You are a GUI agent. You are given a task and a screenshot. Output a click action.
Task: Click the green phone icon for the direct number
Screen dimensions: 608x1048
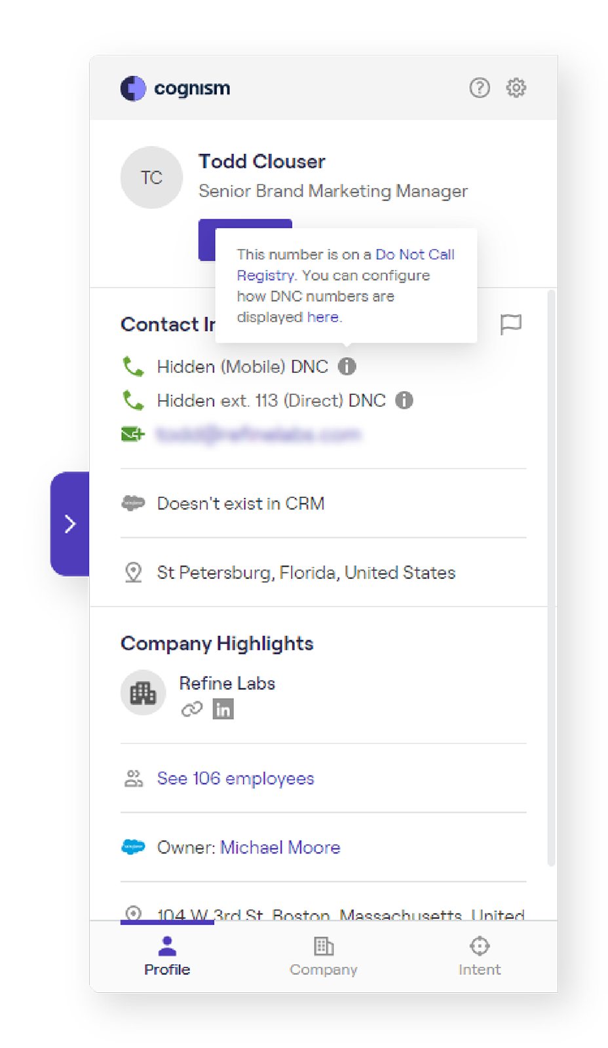(133, 400)
